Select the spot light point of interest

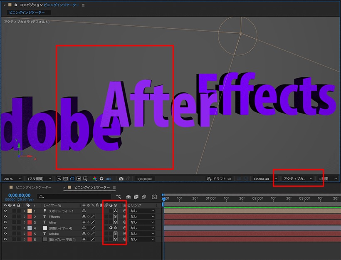pyautogui.click(x=241, y=33)
